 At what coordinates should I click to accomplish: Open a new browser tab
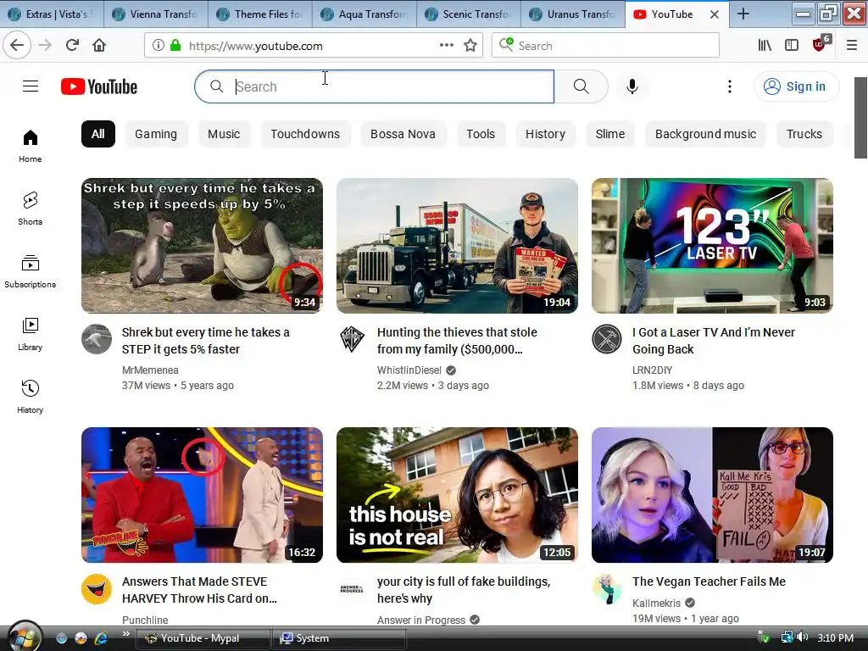point(743,14)
